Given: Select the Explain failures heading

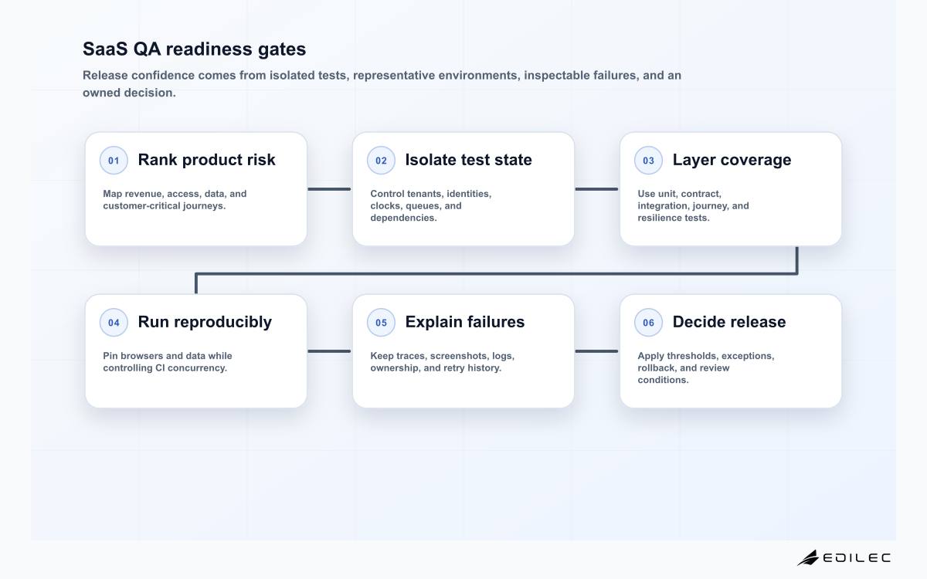Looking at the screenshot, I should [x=464, y=322].
